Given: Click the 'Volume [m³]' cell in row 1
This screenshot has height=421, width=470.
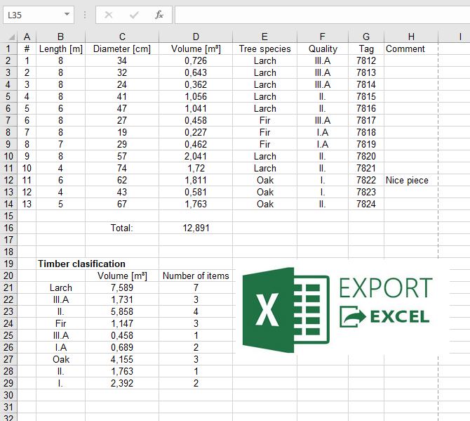Looking at the screenshot, I should [196, 48].
